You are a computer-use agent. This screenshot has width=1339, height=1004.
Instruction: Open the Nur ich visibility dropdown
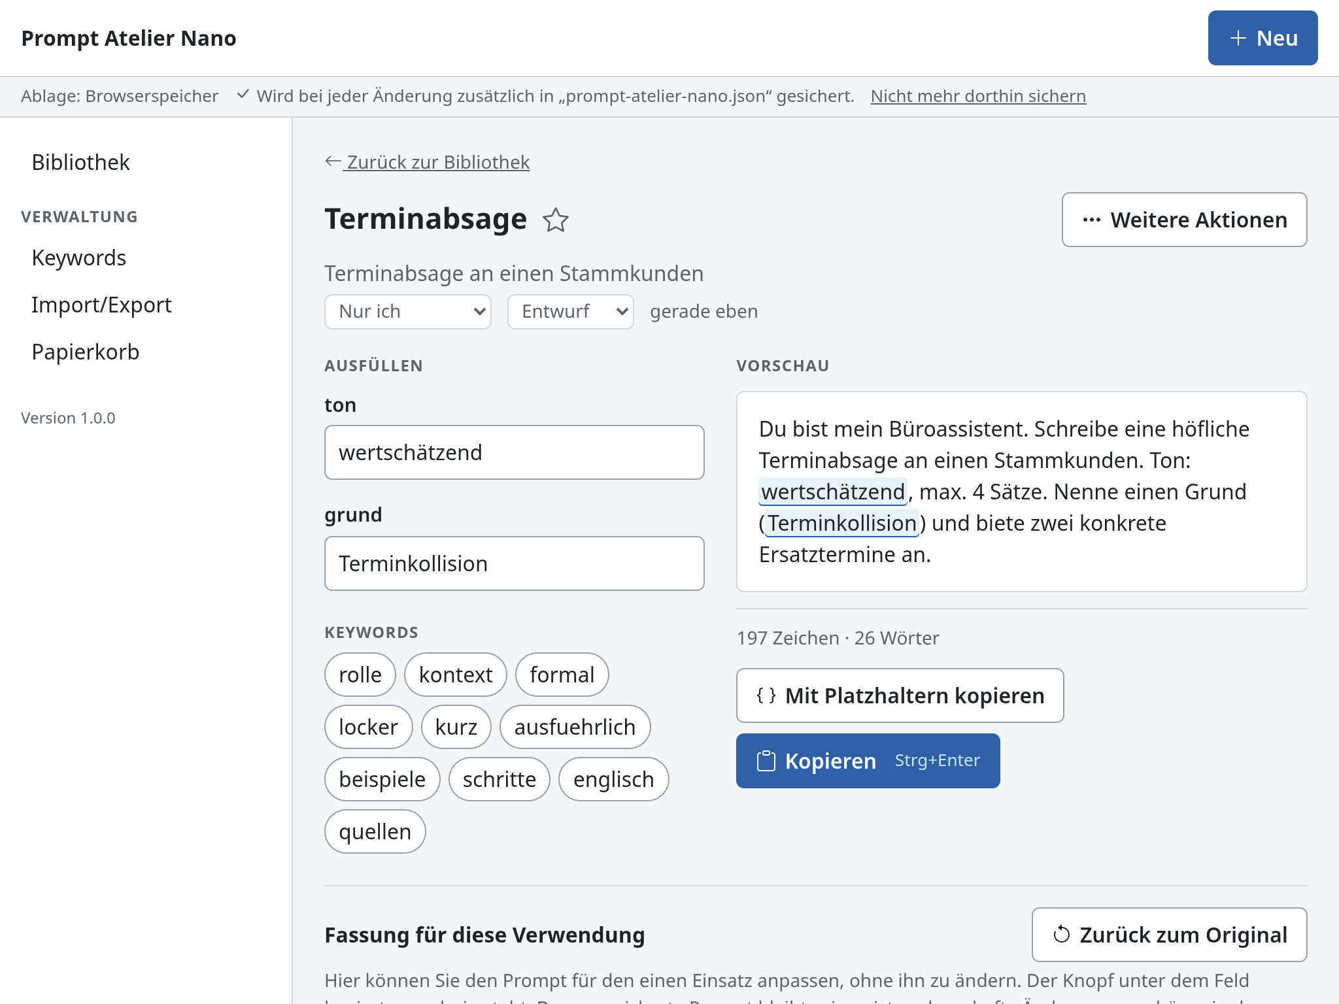coord(408,312)
